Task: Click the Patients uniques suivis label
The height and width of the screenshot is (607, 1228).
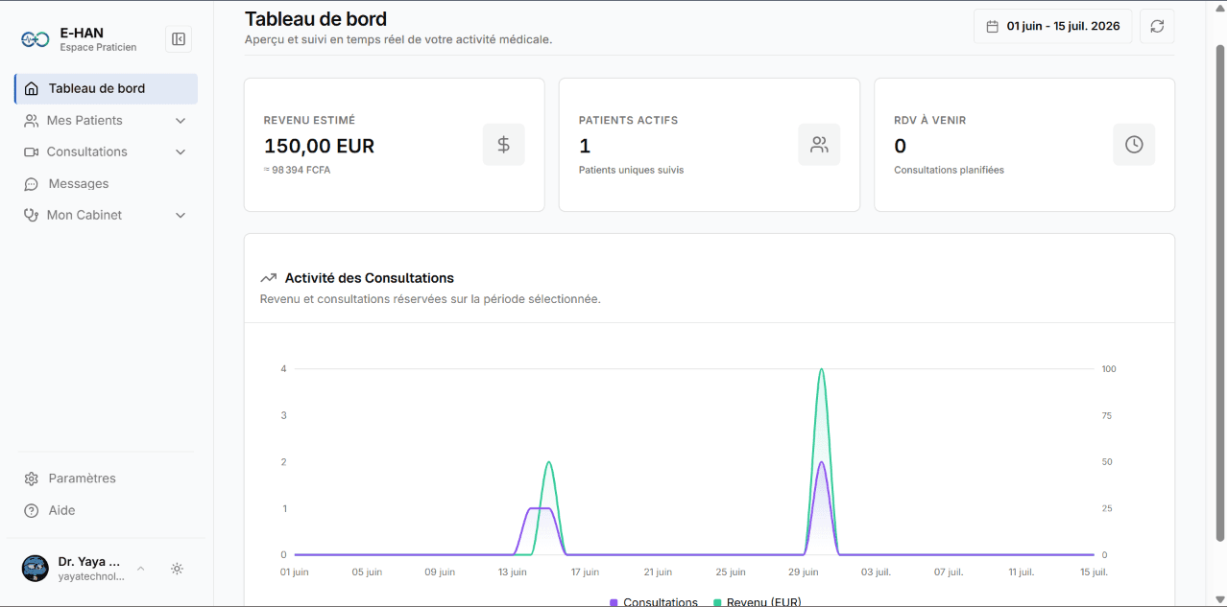Action: [631, 170]
